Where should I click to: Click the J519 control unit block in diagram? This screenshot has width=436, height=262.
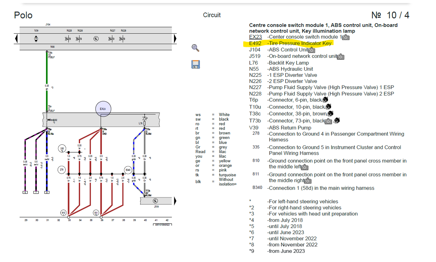pos(156,201)
